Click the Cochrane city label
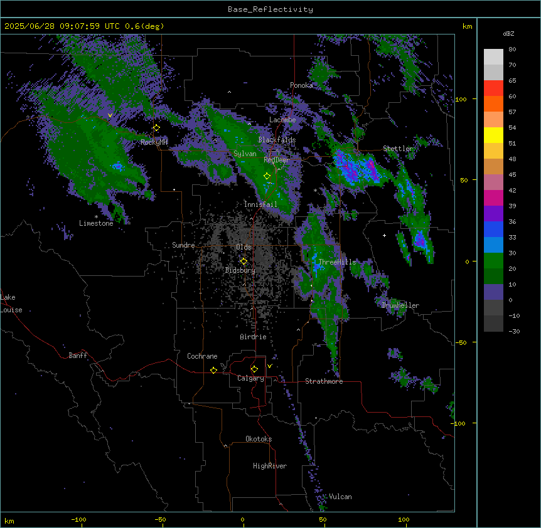This screenshot has height=528, width=541. (x=202, y=356)
